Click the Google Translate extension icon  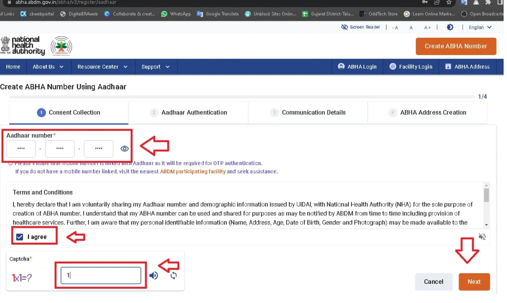[x=464, y=2]
